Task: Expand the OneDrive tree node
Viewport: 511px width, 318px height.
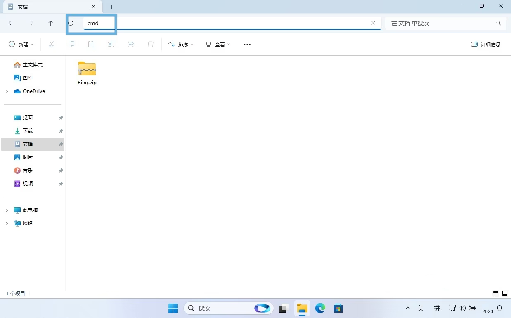Action: pyautogui.click(x=7, y=91)
